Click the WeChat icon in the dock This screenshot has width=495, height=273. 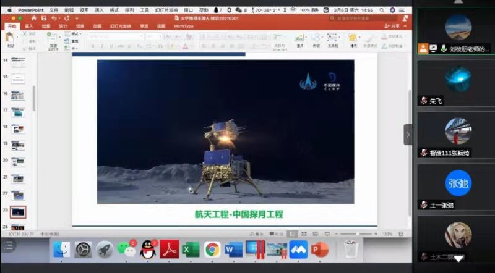[x=126, y=250]
